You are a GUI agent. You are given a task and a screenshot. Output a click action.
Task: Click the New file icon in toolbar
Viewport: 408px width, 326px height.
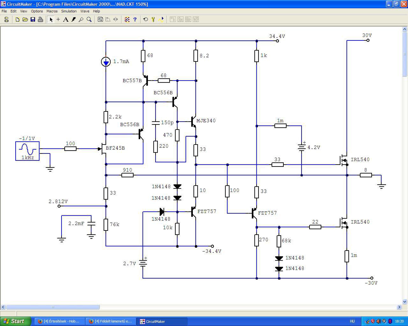click(18, 19)
